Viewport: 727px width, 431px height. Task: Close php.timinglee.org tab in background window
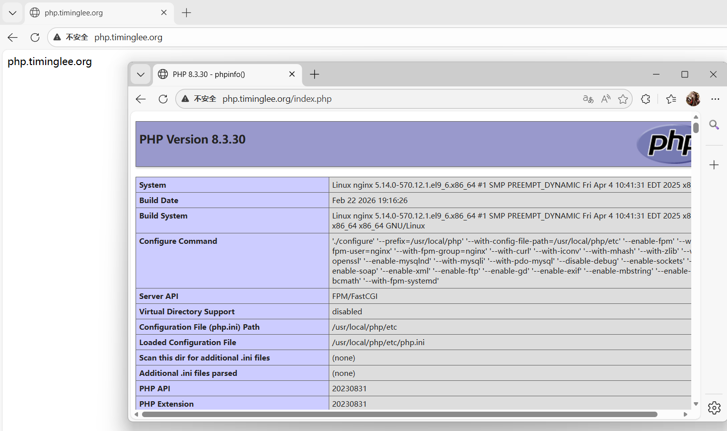(164, 12)
